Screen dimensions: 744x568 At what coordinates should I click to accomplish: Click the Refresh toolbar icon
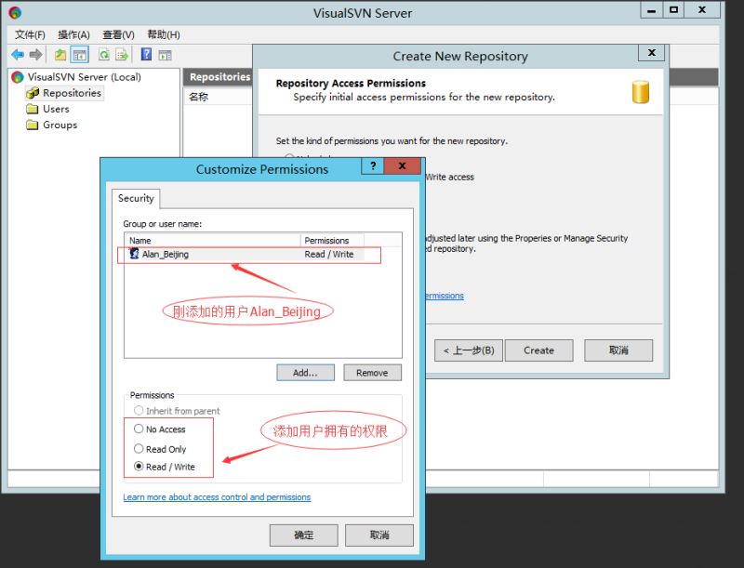(x=104, y=55)
